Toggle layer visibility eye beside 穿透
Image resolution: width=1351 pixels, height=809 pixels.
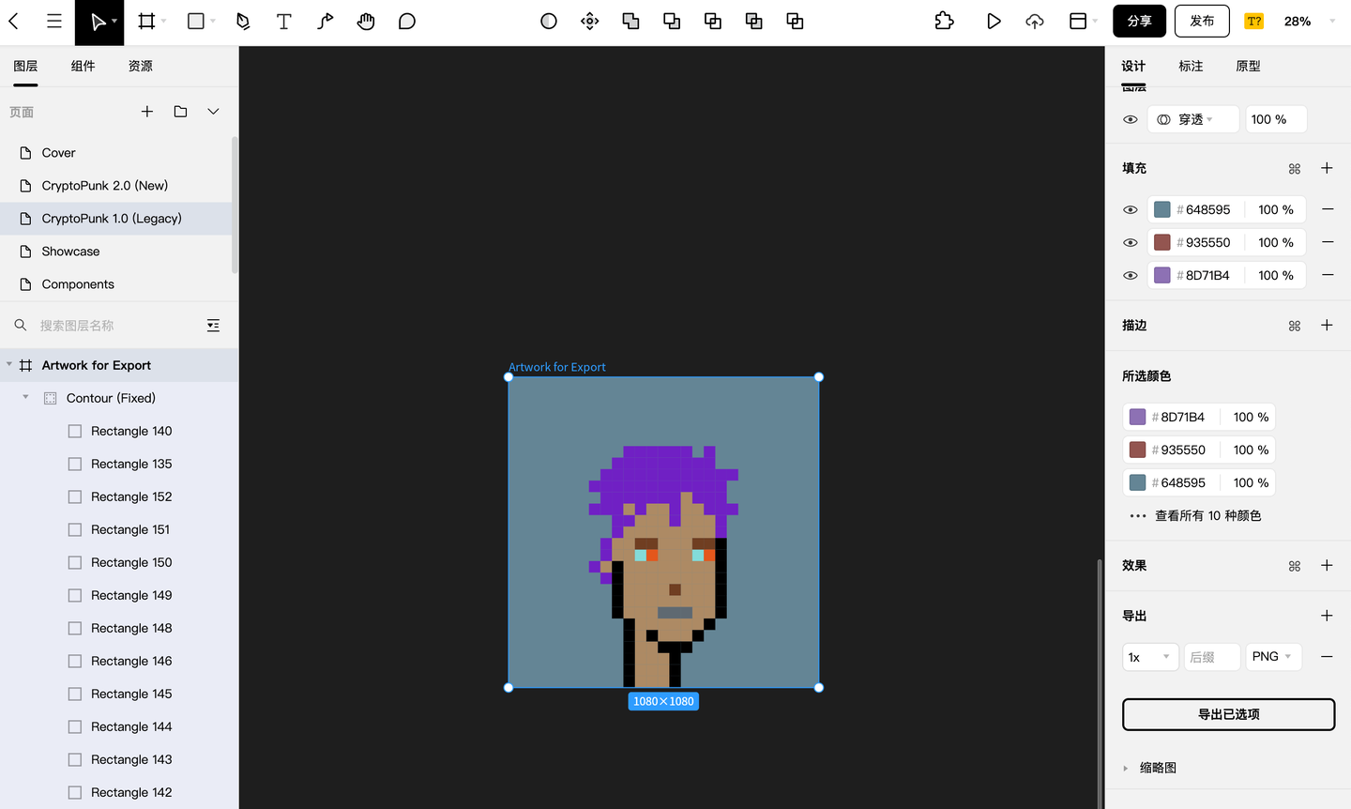[1131, 119]
